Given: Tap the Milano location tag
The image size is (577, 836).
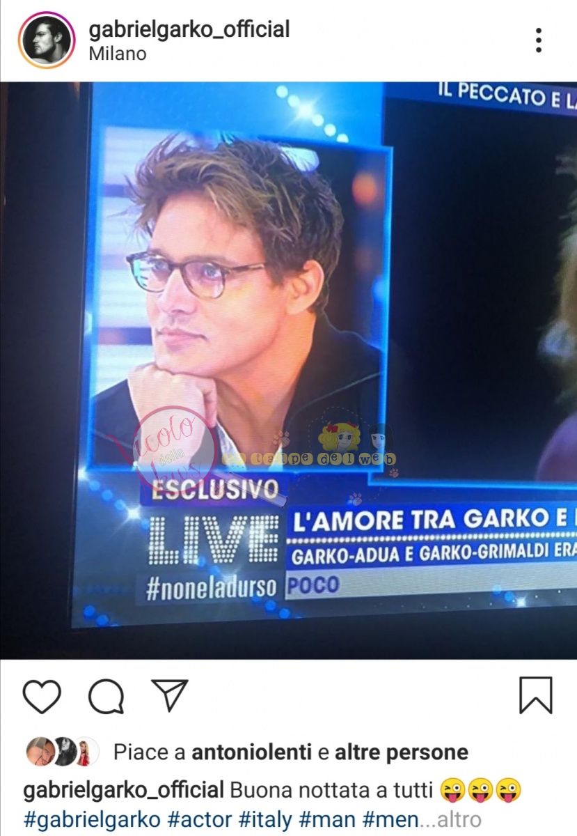Looking at the screenshot, I should pyautogui.click(x=118, y=54).
